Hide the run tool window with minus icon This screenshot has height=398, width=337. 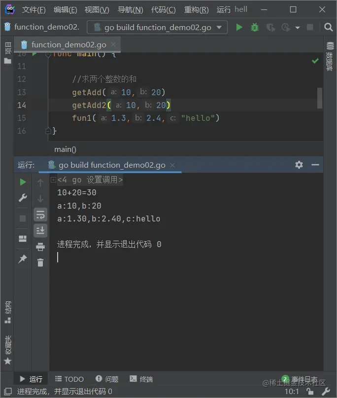click(315, 165)
